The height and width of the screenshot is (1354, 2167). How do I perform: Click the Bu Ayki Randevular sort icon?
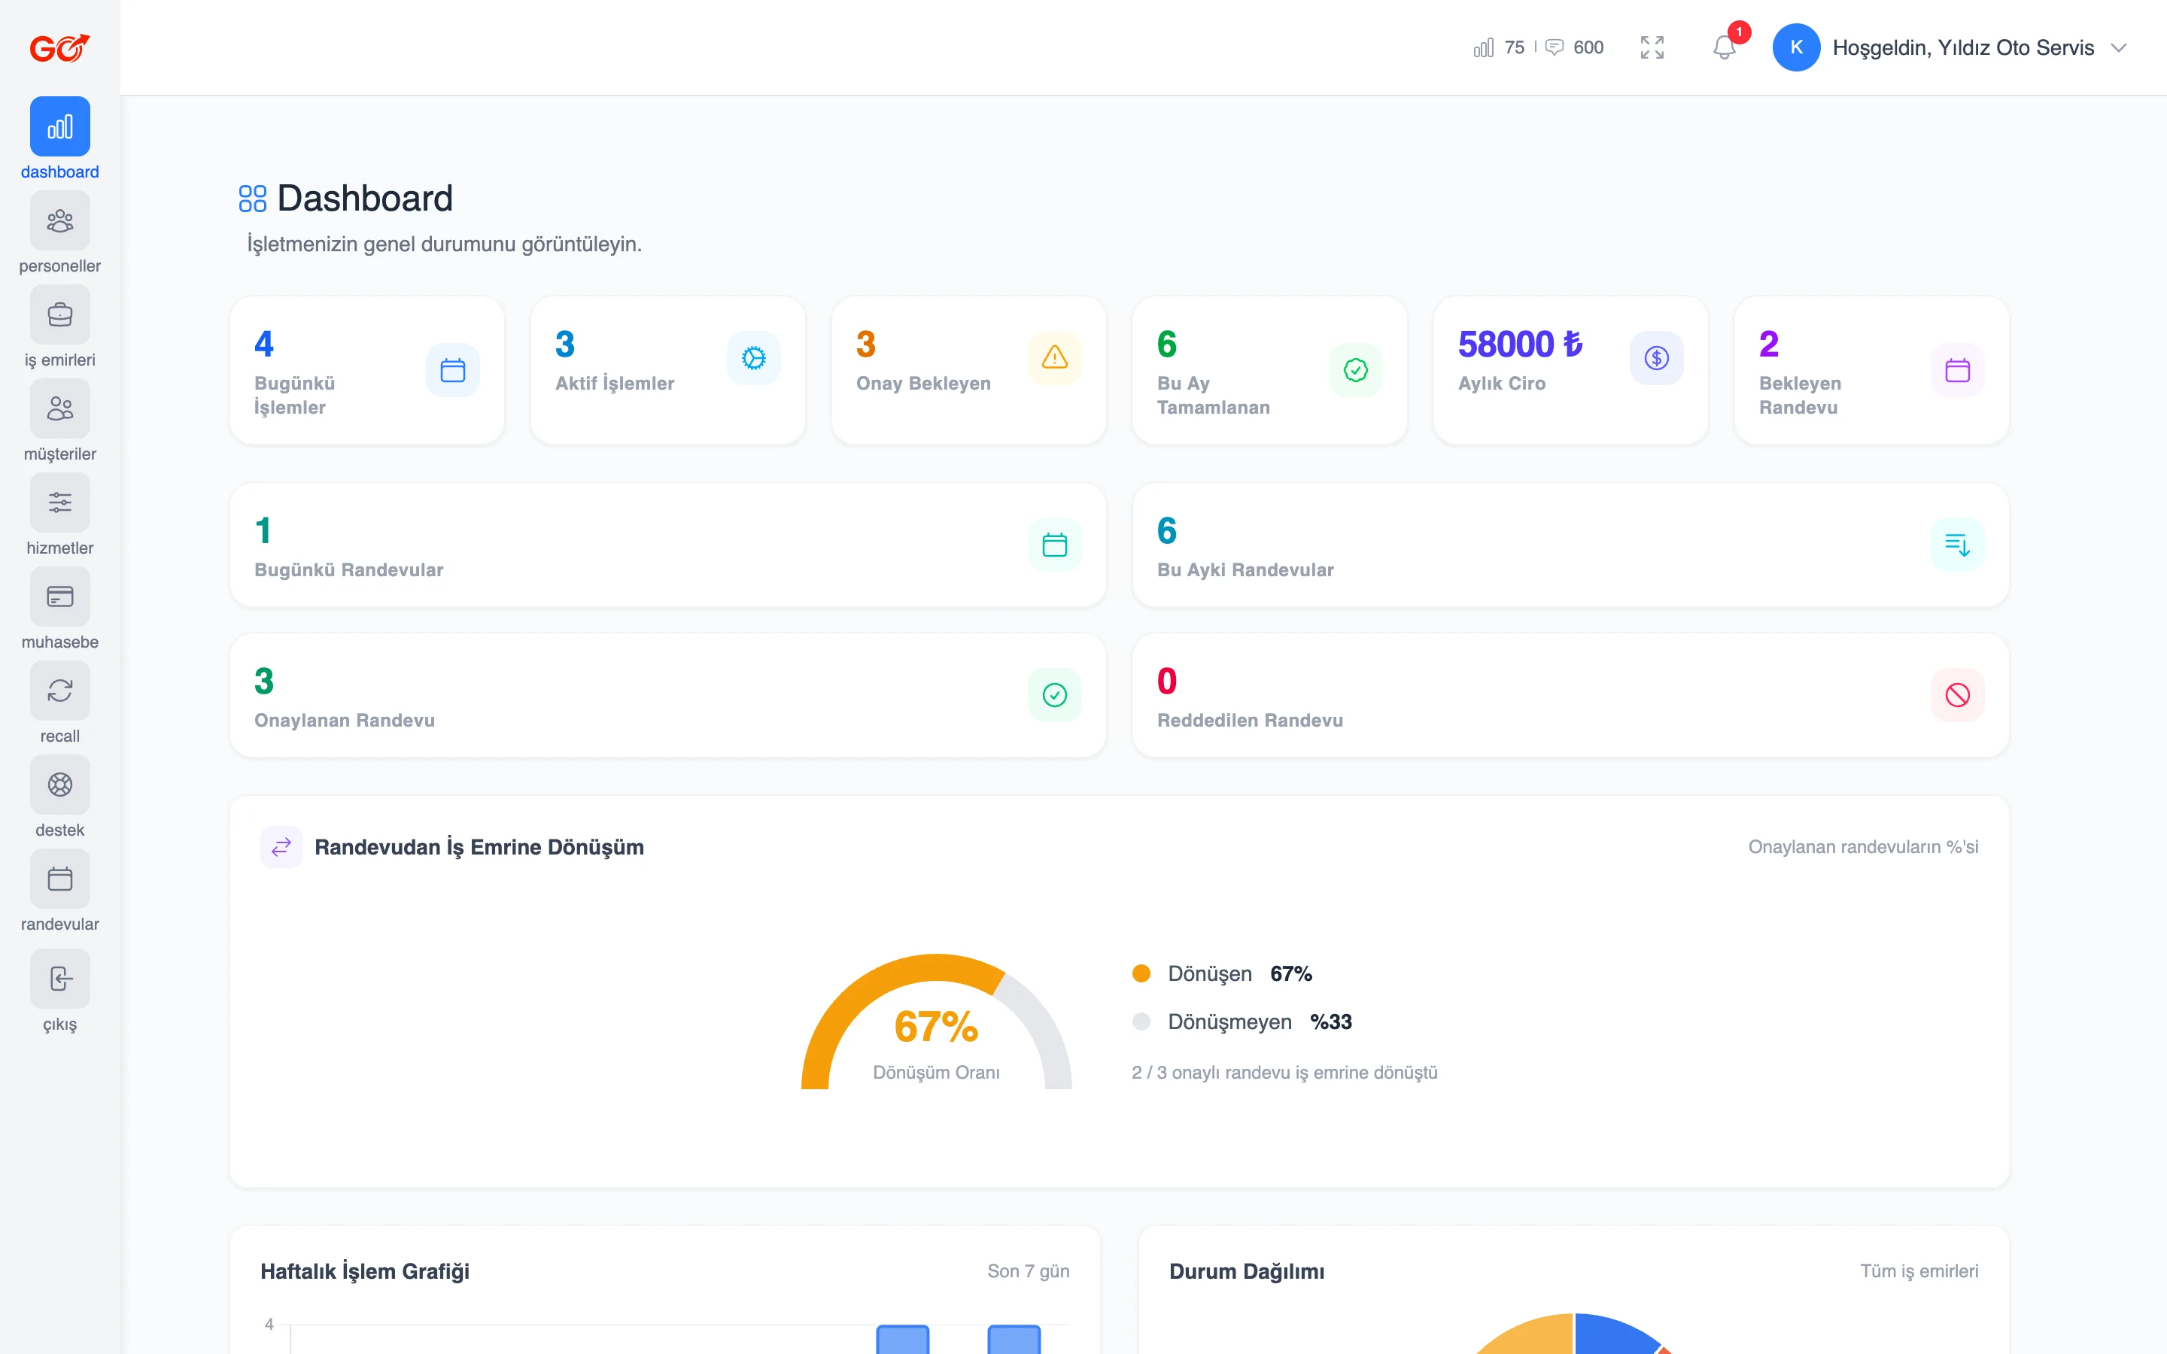click(1958, 545)
